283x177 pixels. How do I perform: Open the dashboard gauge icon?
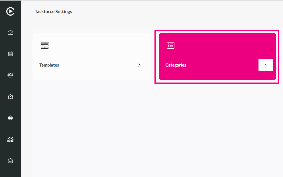[10, 33]
